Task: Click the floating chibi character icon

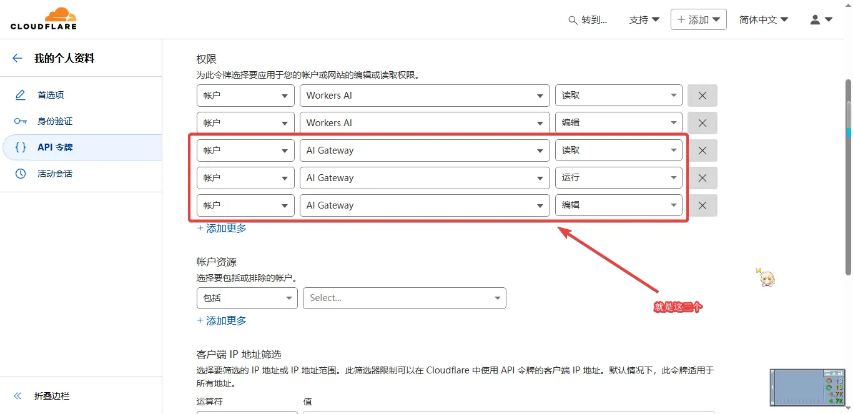Action: pyautogui.click(x=766, y=277)
